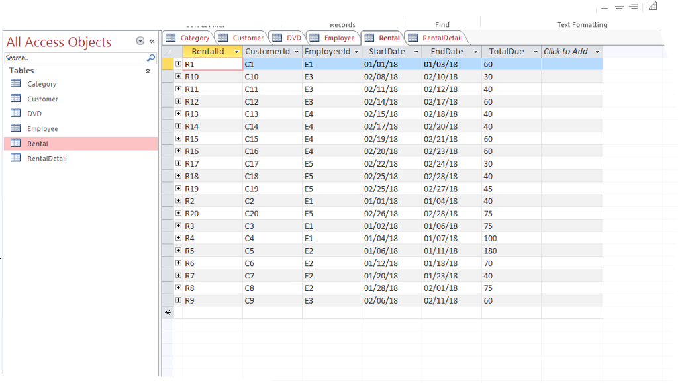Collapse the Tables group using its chevron

(x=148, y=71)
